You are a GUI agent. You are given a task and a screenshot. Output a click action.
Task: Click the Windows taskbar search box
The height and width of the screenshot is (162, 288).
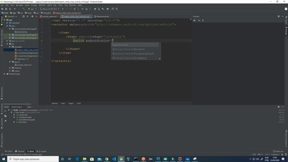pyautogui.click(x=33, y=159)
